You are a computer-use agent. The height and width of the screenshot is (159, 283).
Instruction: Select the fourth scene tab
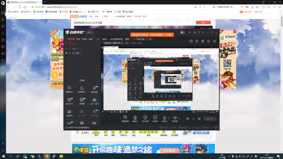tap(90, 39)
